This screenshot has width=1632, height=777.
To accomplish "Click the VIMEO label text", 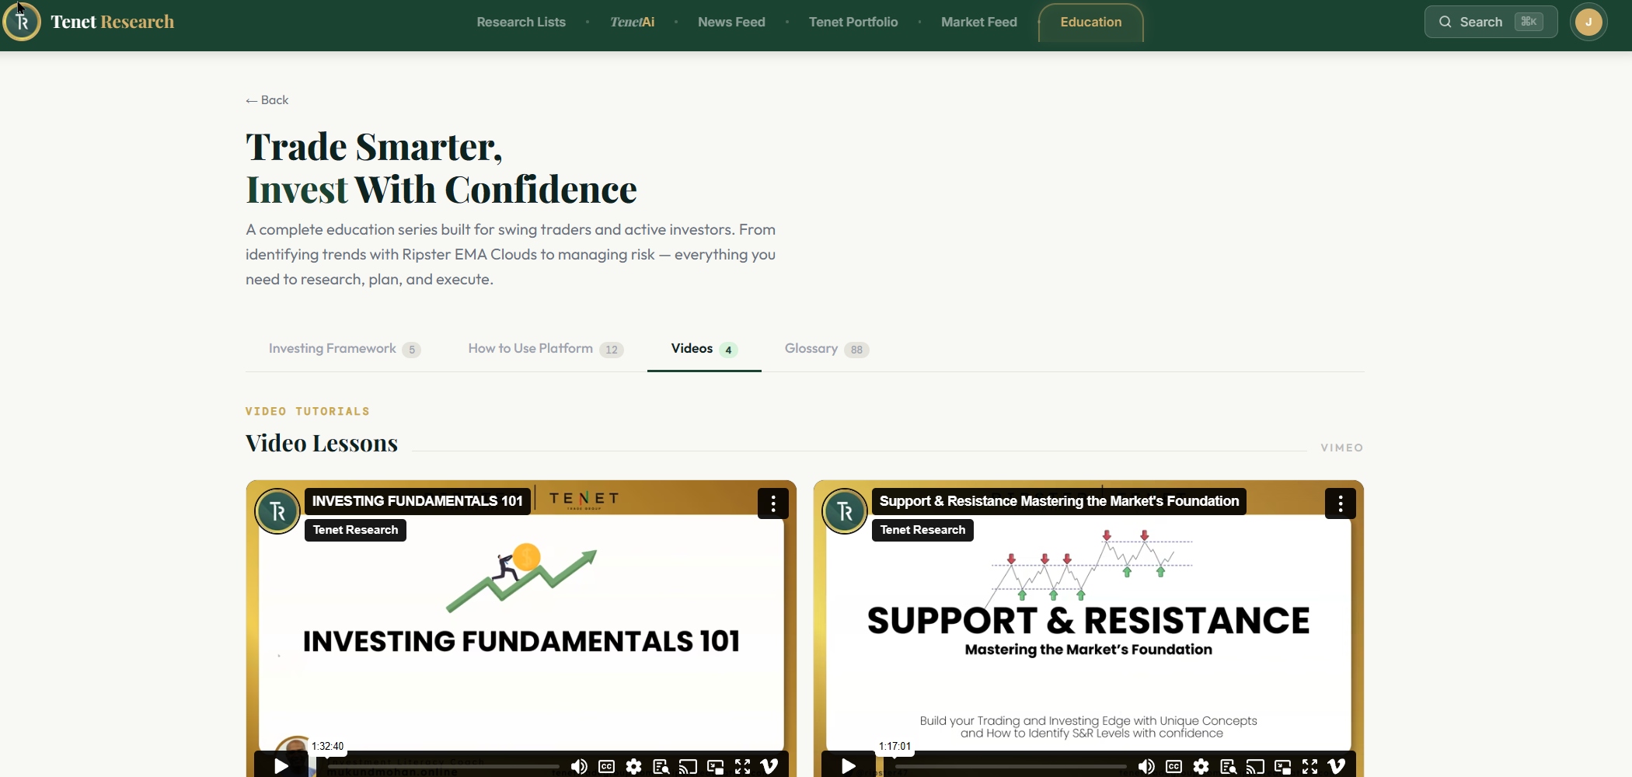I will [1342, 448].
